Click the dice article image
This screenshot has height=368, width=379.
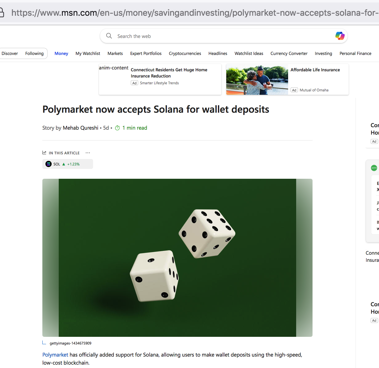[177, 258]
